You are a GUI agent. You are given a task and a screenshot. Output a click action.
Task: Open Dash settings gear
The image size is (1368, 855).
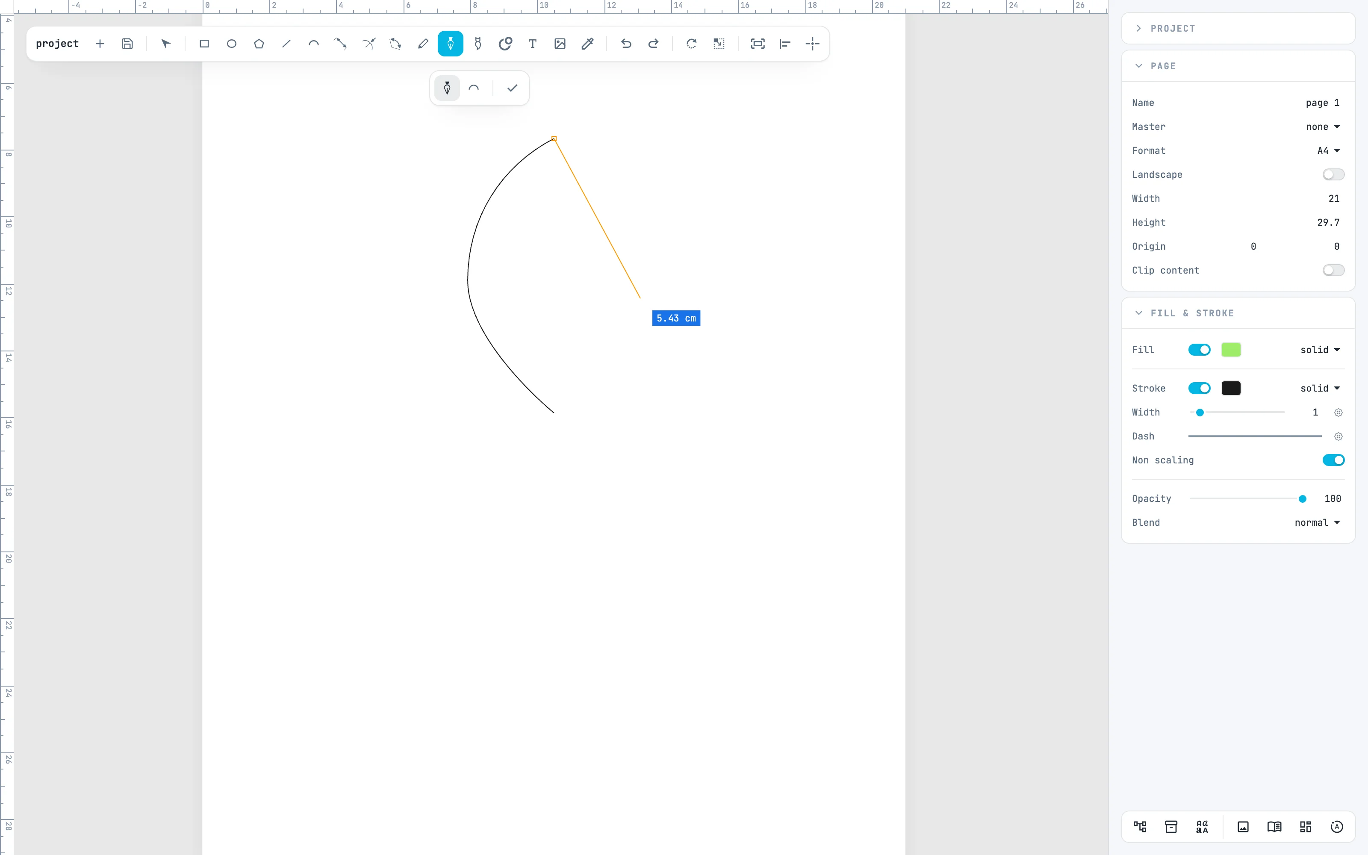click(x=1338, y=436)
